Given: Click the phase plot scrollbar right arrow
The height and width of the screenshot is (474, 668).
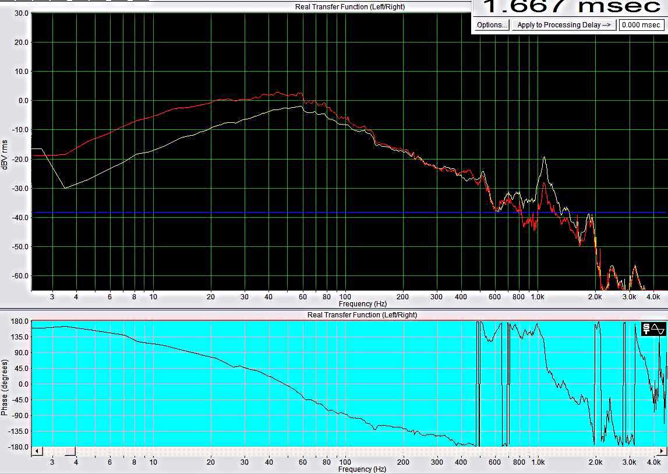Looking at the screenshot, I should coord(661,451).
